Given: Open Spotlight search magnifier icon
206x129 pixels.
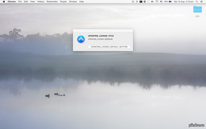Looking at the screenshot, I should [197, 2].
